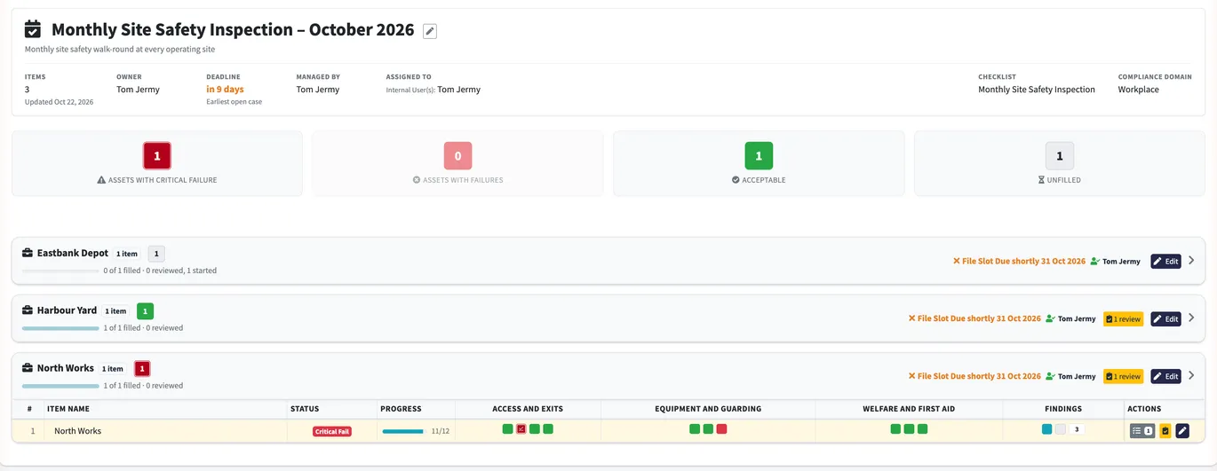Click the briefcase icon next to Harbour Yard
Screen dimensions: 1217x471
tap(28, 310)
